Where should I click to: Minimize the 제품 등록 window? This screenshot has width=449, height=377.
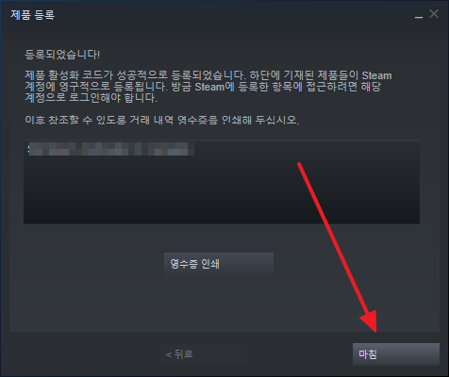coord(418,15)
